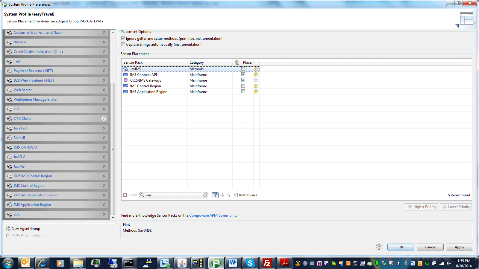Select the SoapUI agent group

pos(57,138)
